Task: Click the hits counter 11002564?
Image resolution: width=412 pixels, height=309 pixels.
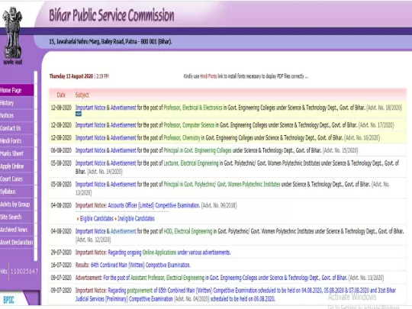Action: (x=24, y=272)
